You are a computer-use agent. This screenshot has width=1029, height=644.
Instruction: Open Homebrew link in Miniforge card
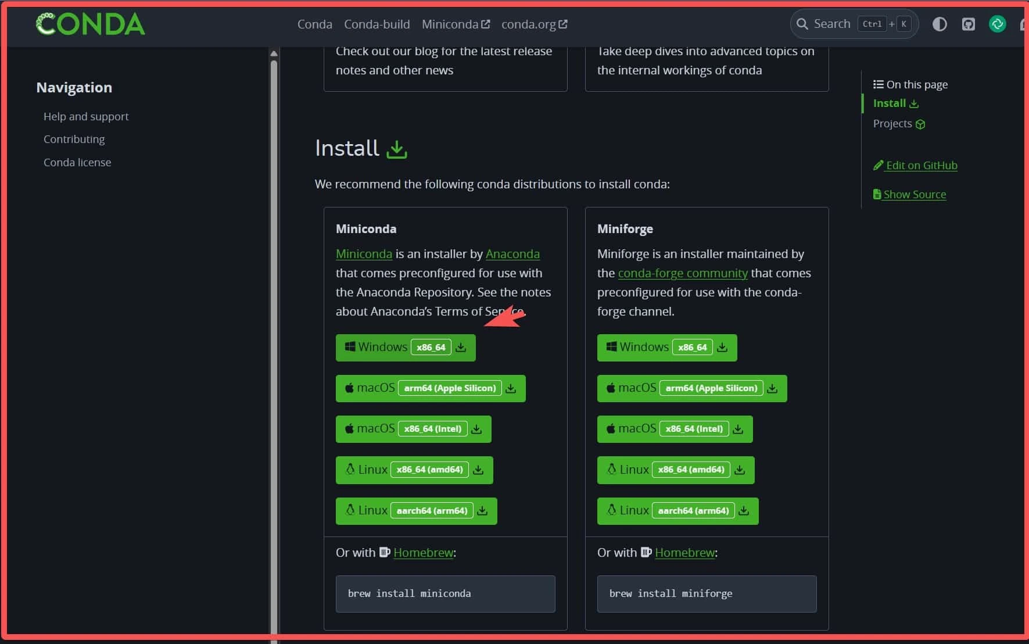click(x=684, y=552)
